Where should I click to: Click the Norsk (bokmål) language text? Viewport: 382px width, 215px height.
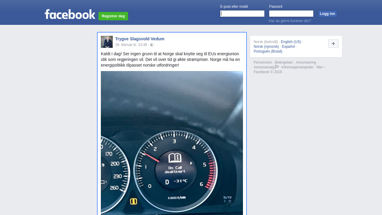pyautogui.click(x=266, y=42)
